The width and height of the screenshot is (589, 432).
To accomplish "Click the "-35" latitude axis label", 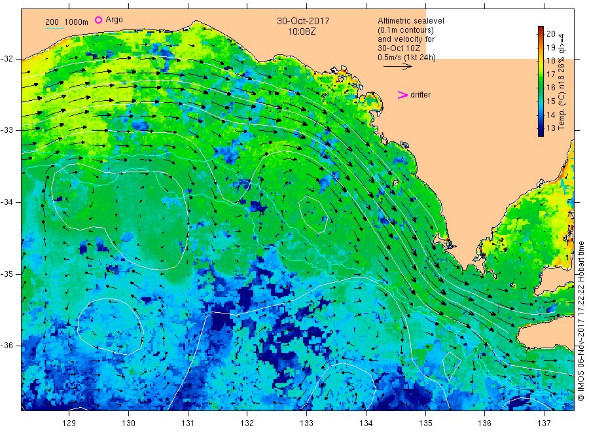I will pos(7,274).
